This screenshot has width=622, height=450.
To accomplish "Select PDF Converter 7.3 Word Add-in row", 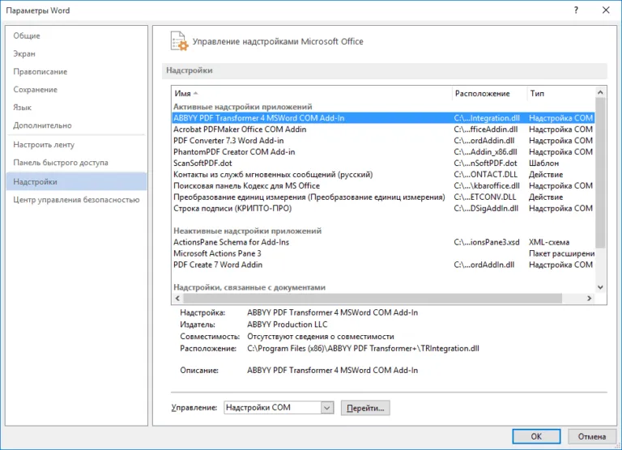I will (x=383, y=141).
